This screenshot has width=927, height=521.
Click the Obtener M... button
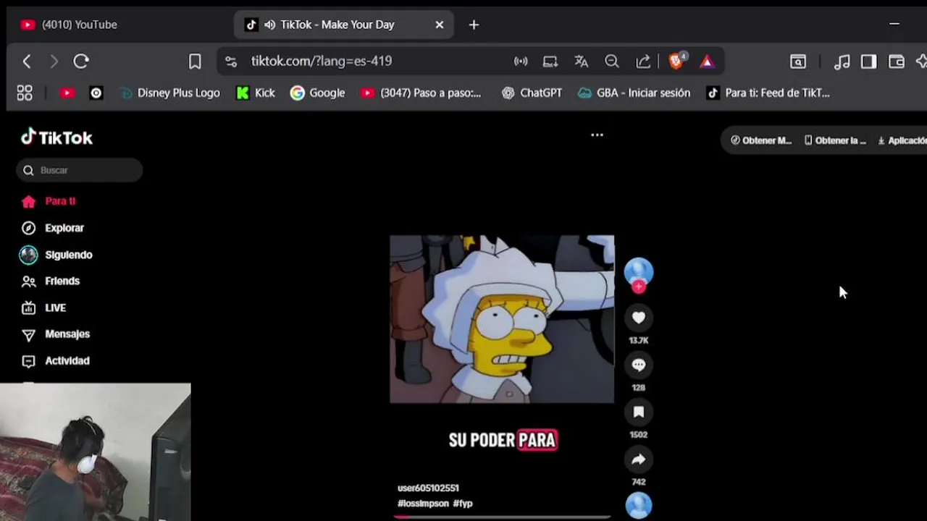[x=760, y=140]
